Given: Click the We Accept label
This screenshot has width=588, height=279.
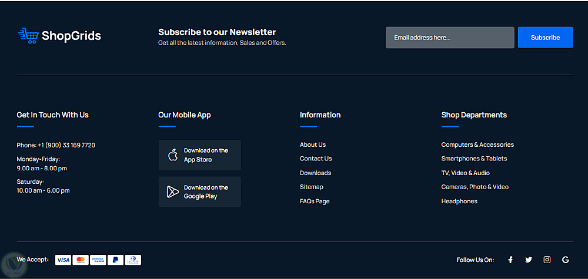Looking at the screenshot, I should (x=32, y=259).
